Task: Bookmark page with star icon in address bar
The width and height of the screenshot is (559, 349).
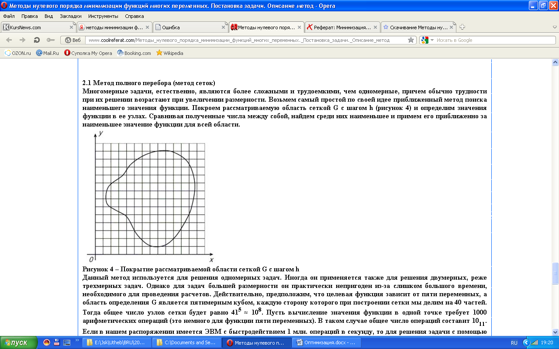Action: (x=411, y=40)
